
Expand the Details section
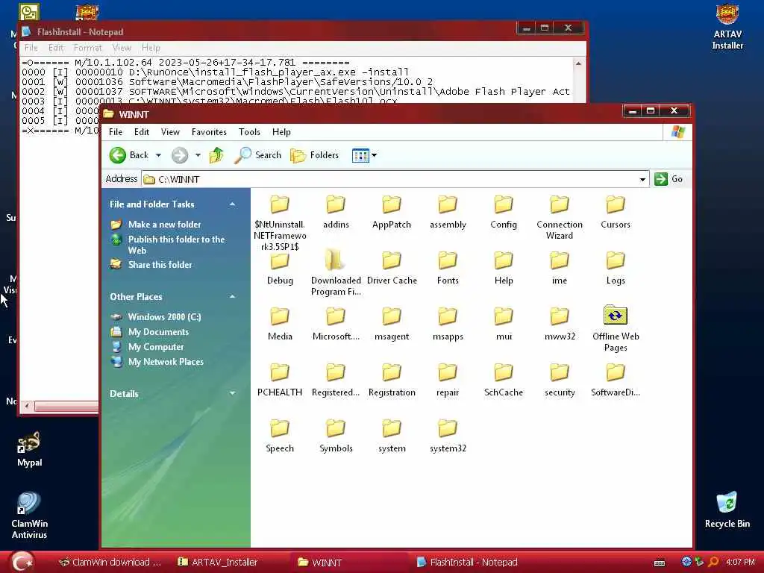pos(233,393)
